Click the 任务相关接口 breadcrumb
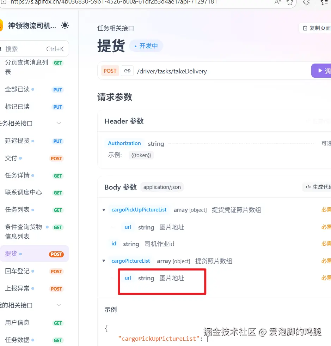Image resolution: width=331 pixels, height=346 pixels. coord(116,28)
